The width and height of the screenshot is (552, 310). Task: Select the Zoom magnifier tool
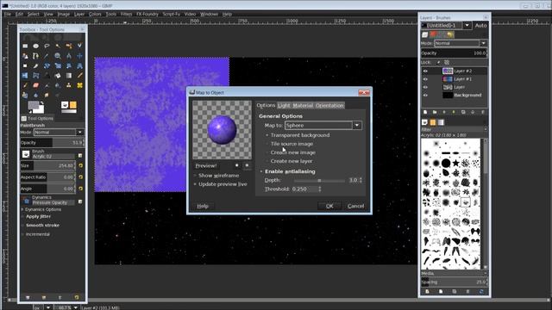[58, 55]
